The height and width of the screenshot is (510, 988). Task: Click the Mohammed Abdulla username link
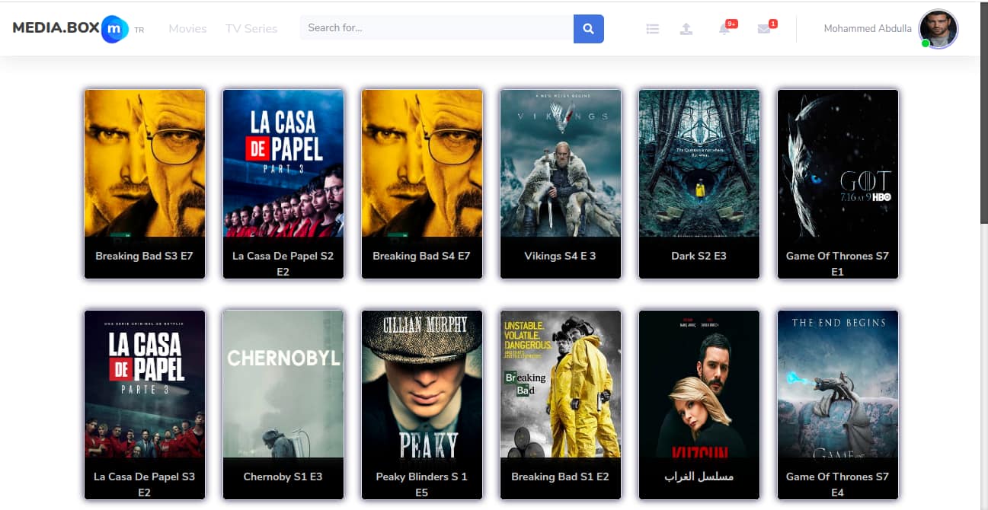point(867,29)
